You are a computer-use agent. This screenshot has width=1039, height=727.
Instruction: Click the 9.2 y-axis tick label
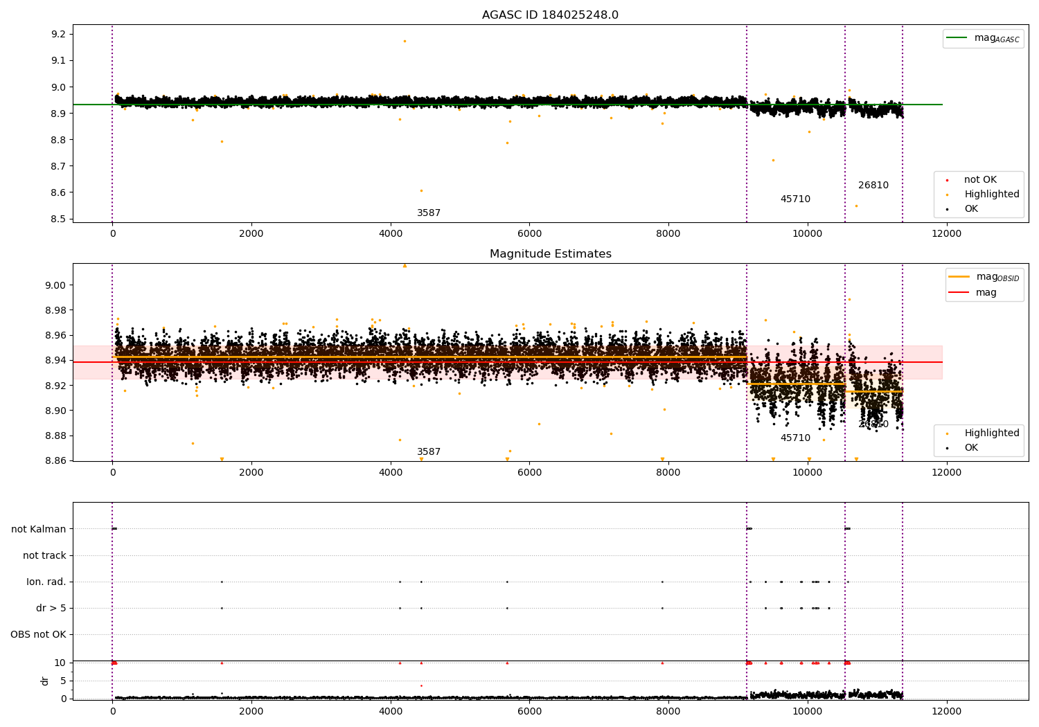tap(59, 35)
